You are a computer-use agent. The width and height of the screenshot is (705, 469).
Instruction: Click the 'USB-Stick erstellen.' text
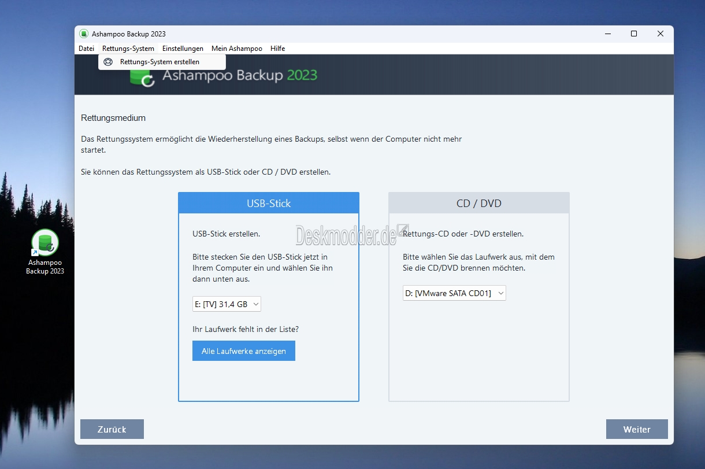226,234
